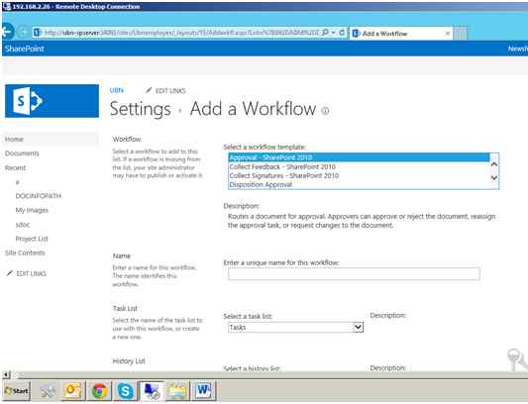The image size is (528, 404).
Task: Open Project List in recent list
Action: tap(32, 239)
